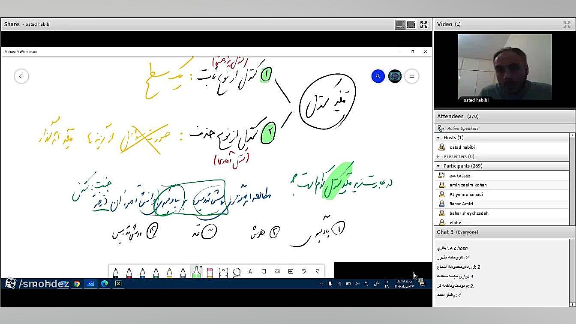
Task: Toggle full screen for the Share pod
Action: (424, 25)
